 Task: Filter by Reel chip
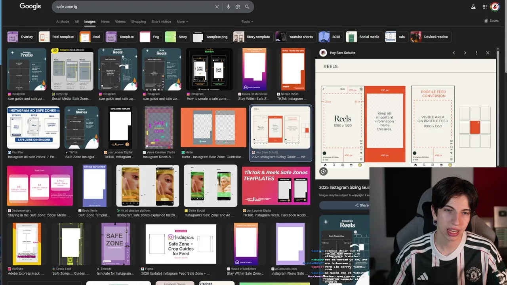(91, 37)
